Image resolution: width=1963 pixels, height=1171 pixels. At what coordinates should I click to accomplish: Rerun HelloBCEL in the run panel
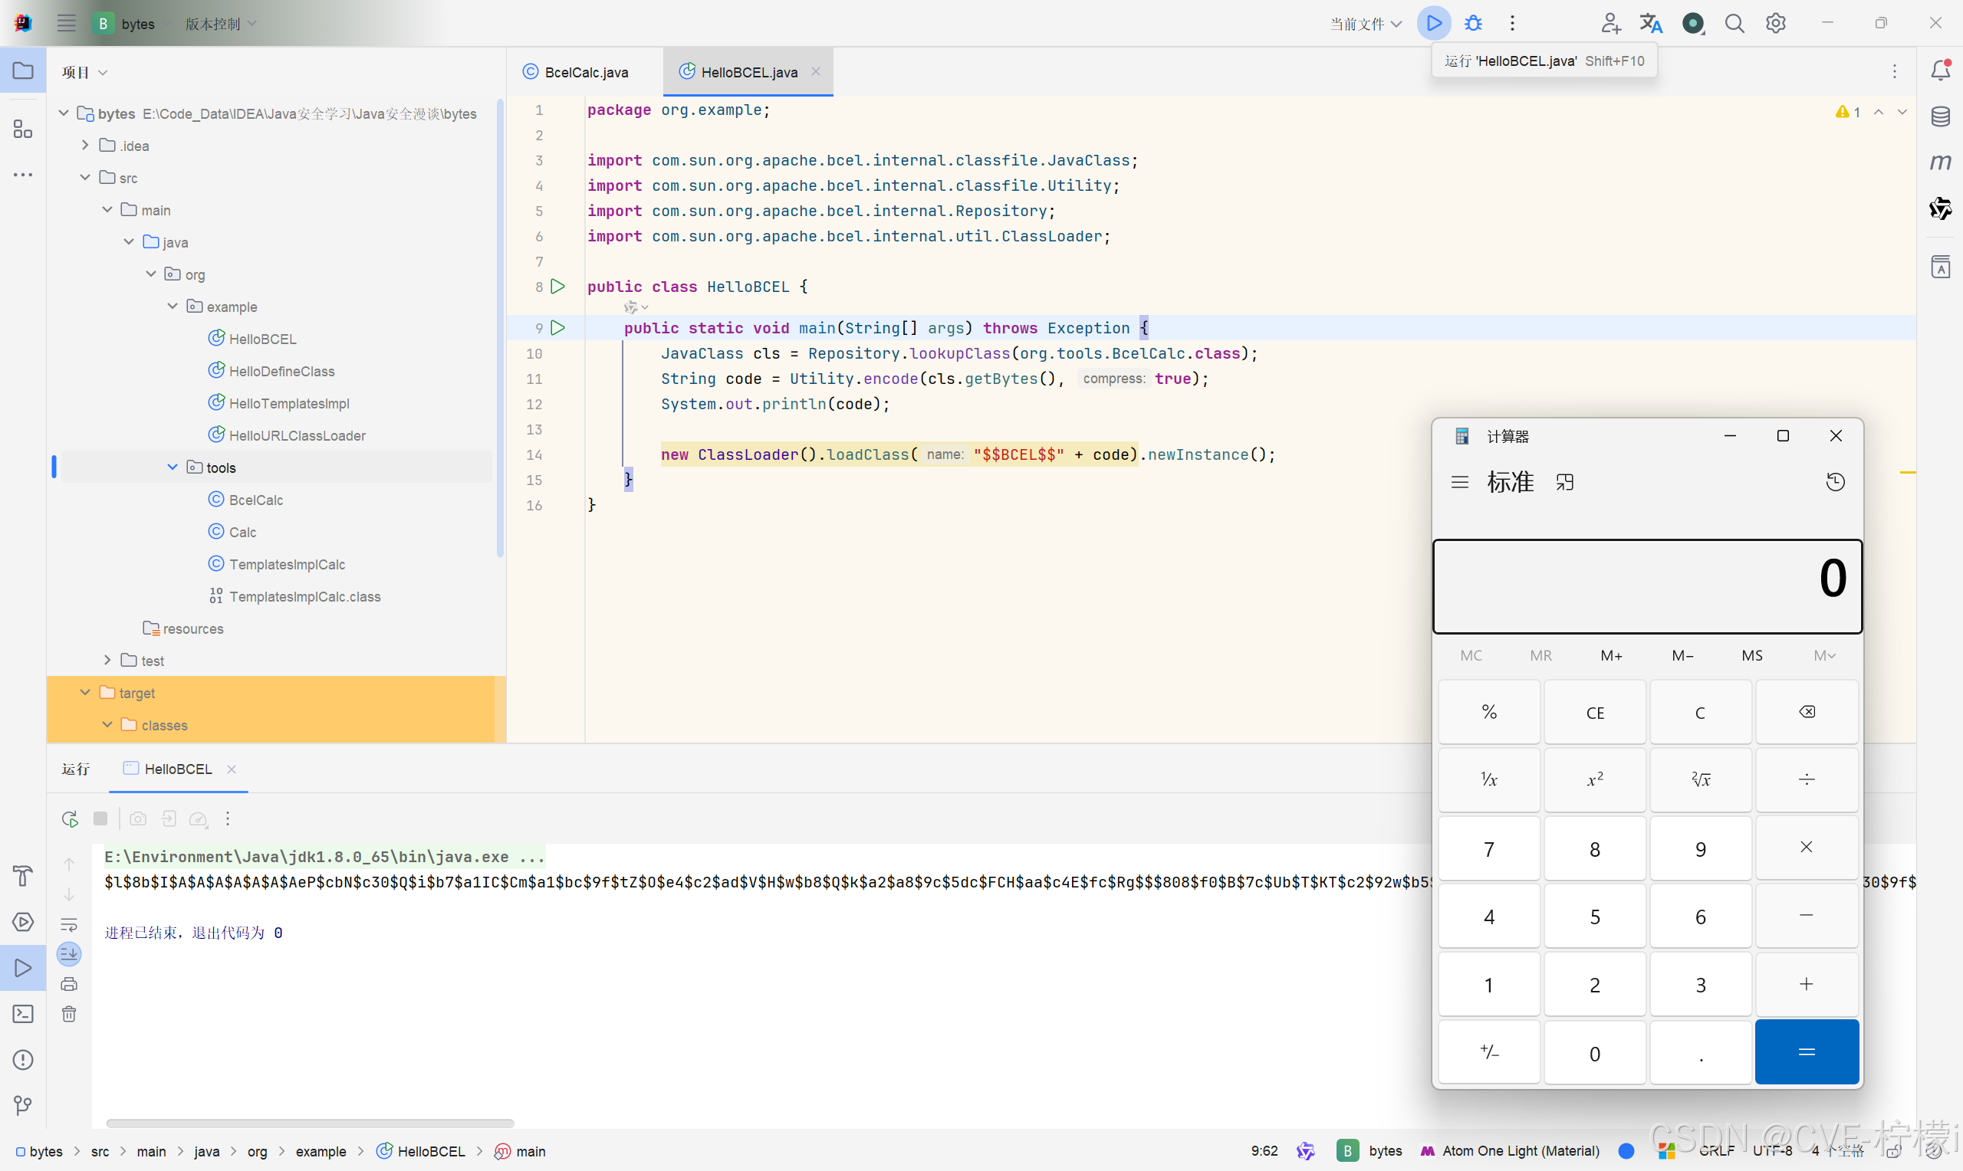pyautogui.click(x=70, y=818)
